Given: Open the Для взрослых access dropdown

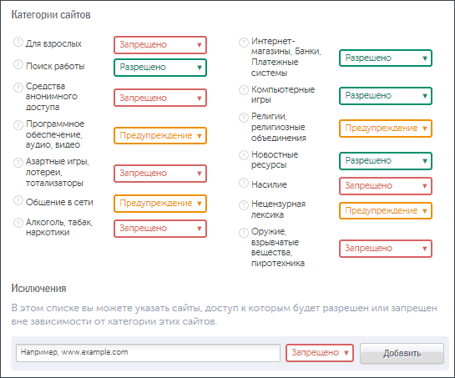Looking at the screenshot, I should click(x=160, y=45).
